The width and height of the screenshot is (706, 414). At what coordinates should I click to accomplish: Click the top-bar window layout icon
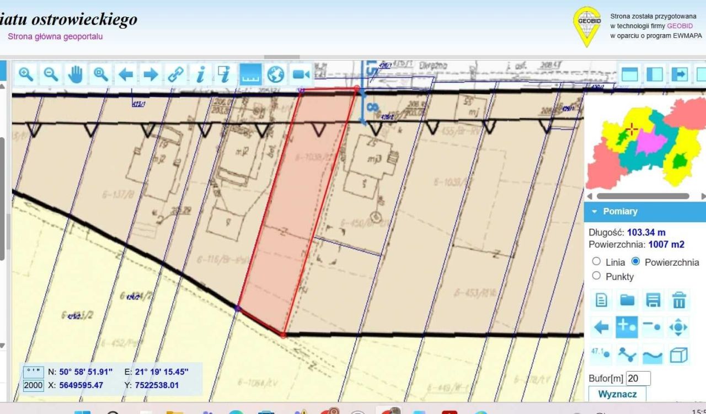point(630,74)
